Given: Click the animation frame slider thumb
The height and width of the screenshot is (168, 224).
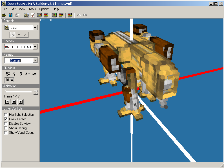Looking at the screenshot, I should 6,92.
